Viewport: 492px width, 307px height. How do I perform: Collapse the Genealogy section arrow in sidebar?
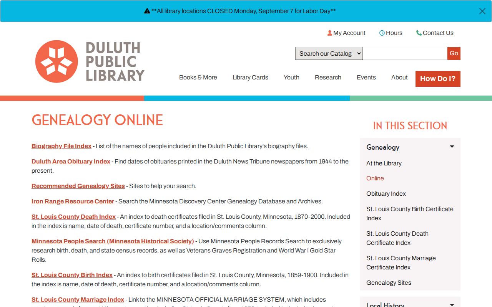click(x=452, y=147)
